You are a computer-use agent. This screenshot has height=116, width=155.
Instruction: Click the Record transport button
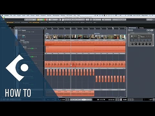(x=90, y=100)
